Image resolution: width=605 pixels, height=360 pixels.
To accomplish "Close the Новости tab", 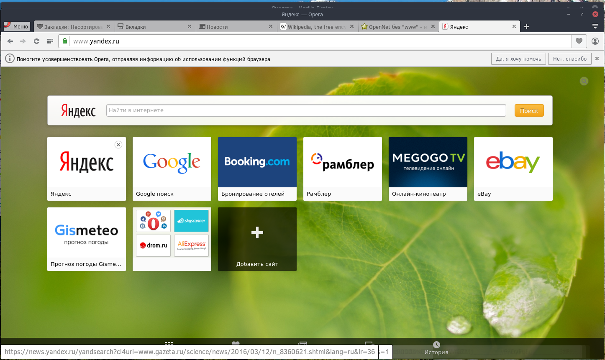I will [x=271, y=26].
